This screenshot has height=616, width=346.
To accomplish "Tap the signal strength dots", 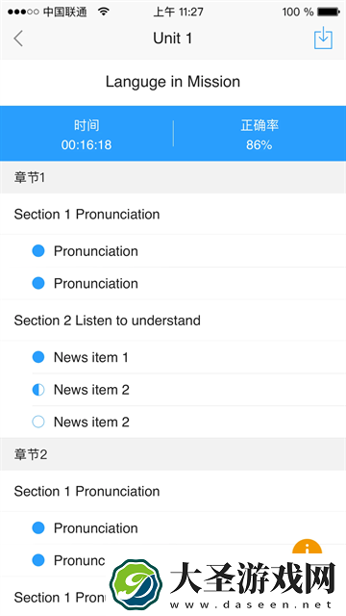I will coord(23,12).
